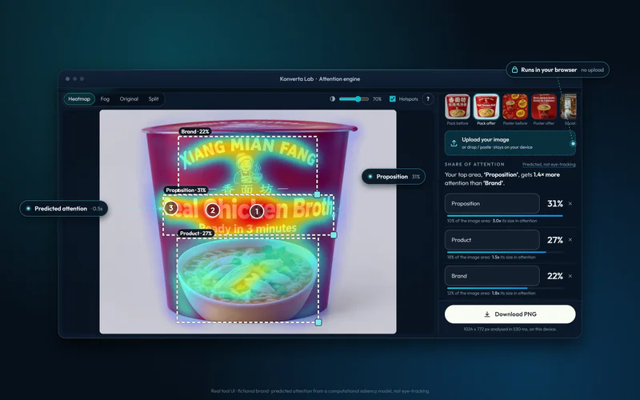640x400 pixels.
Task: Click hotspot marker number 3
Action: point(171,208)
